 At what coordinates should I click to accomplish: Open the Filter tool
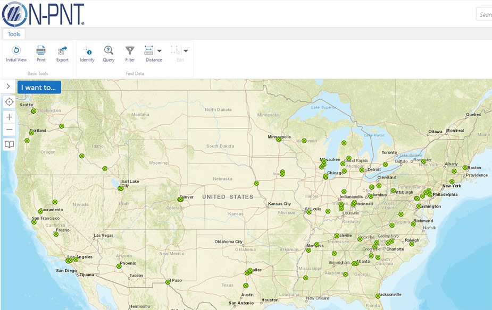(x=130, y=54)
